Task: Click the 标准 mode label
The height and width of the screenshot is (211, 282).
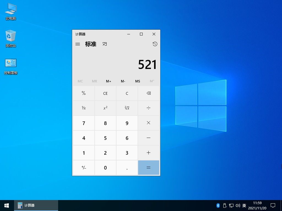Action: (91, 44)
